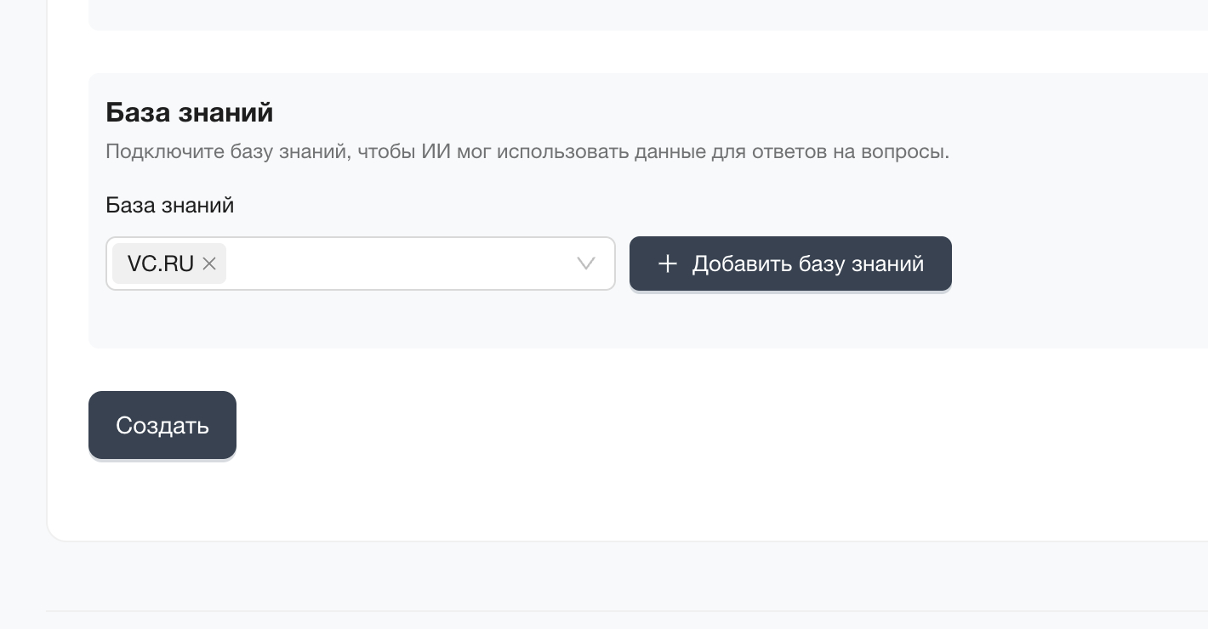Click the База знаний field label above the select

tap(169, 206)
